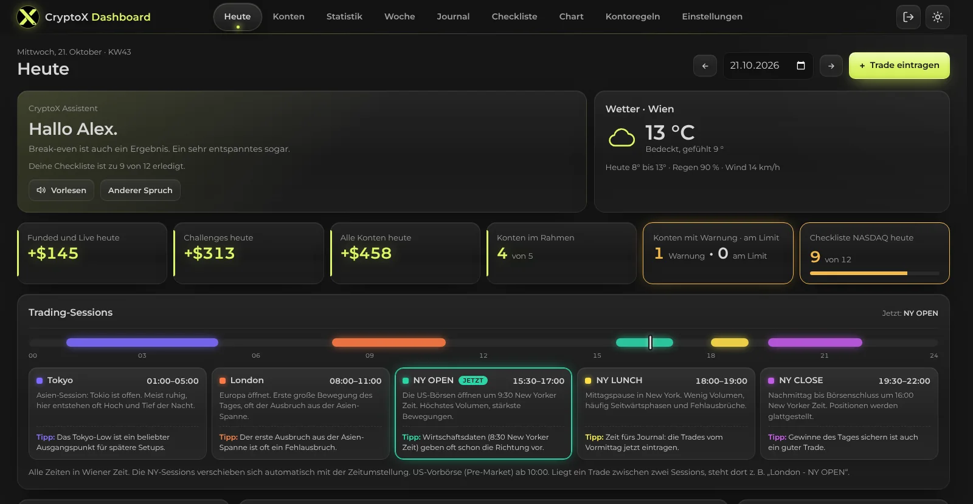
Task: Click the JETZT badge on NY OPEN
Action: tap(473, 381)
